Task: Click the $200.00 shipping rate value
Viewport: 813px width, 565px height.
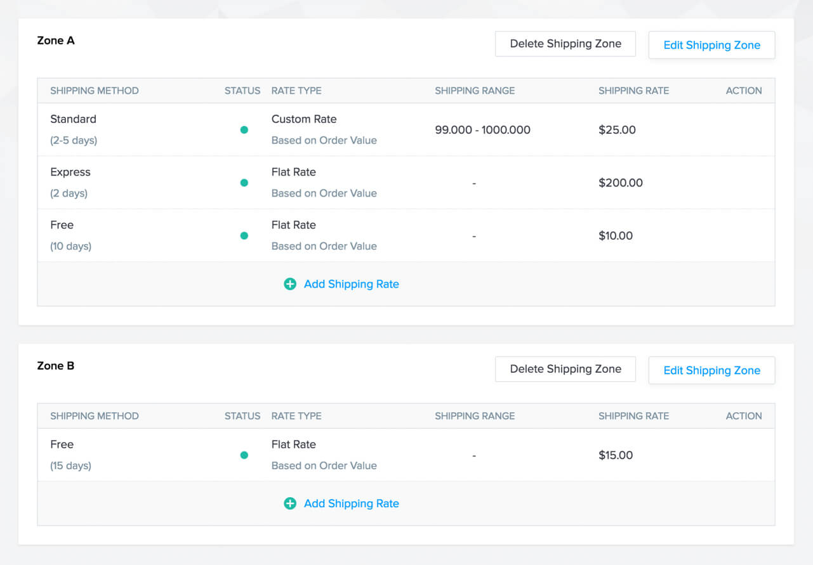Action: pyautogui.click(x=620, y=183)
